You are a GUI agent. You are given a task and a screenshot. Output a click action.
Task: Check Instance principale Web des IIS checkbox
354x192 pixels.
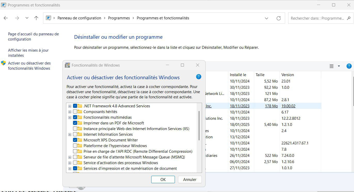pyautogui.click(x=75, y=129)
